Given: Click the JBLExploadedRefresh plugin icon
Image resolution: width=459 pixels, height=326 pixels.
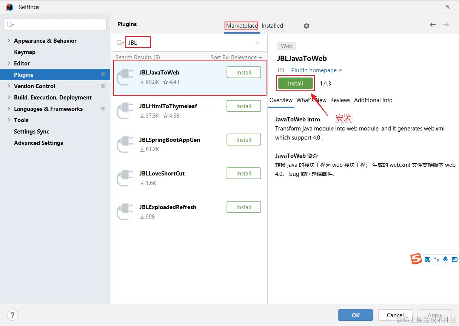Looking at the screenshot, I should coord(125,212).
